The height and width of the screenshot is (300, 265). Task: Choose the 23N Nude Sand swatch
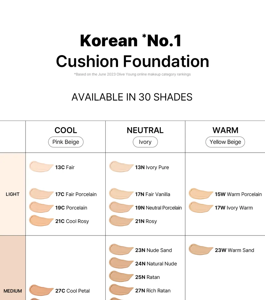tap(121, 249)
